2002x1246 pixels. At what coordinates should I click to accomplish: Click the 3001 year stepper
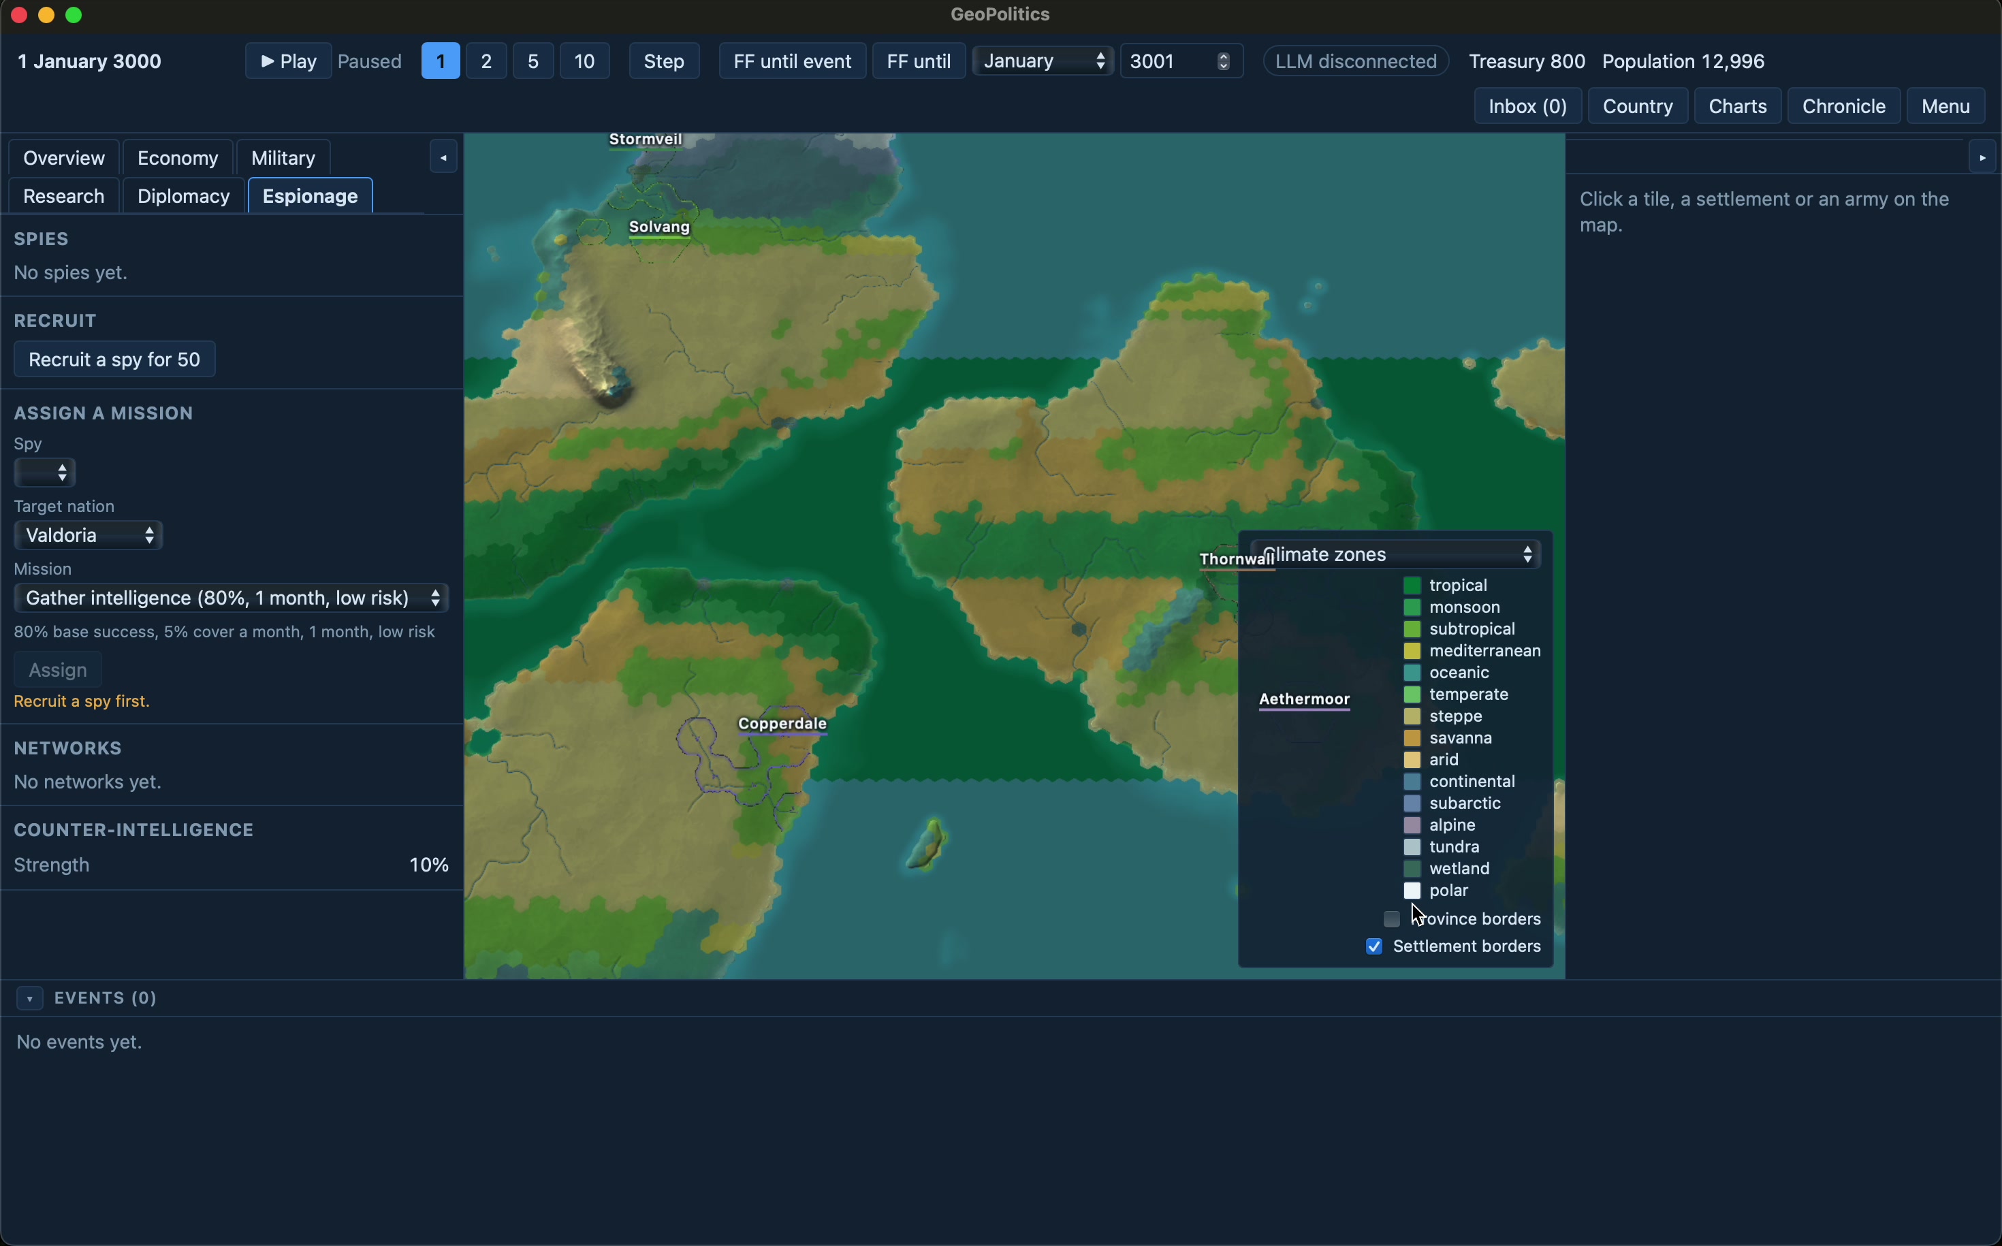[x=1223, y=61]
